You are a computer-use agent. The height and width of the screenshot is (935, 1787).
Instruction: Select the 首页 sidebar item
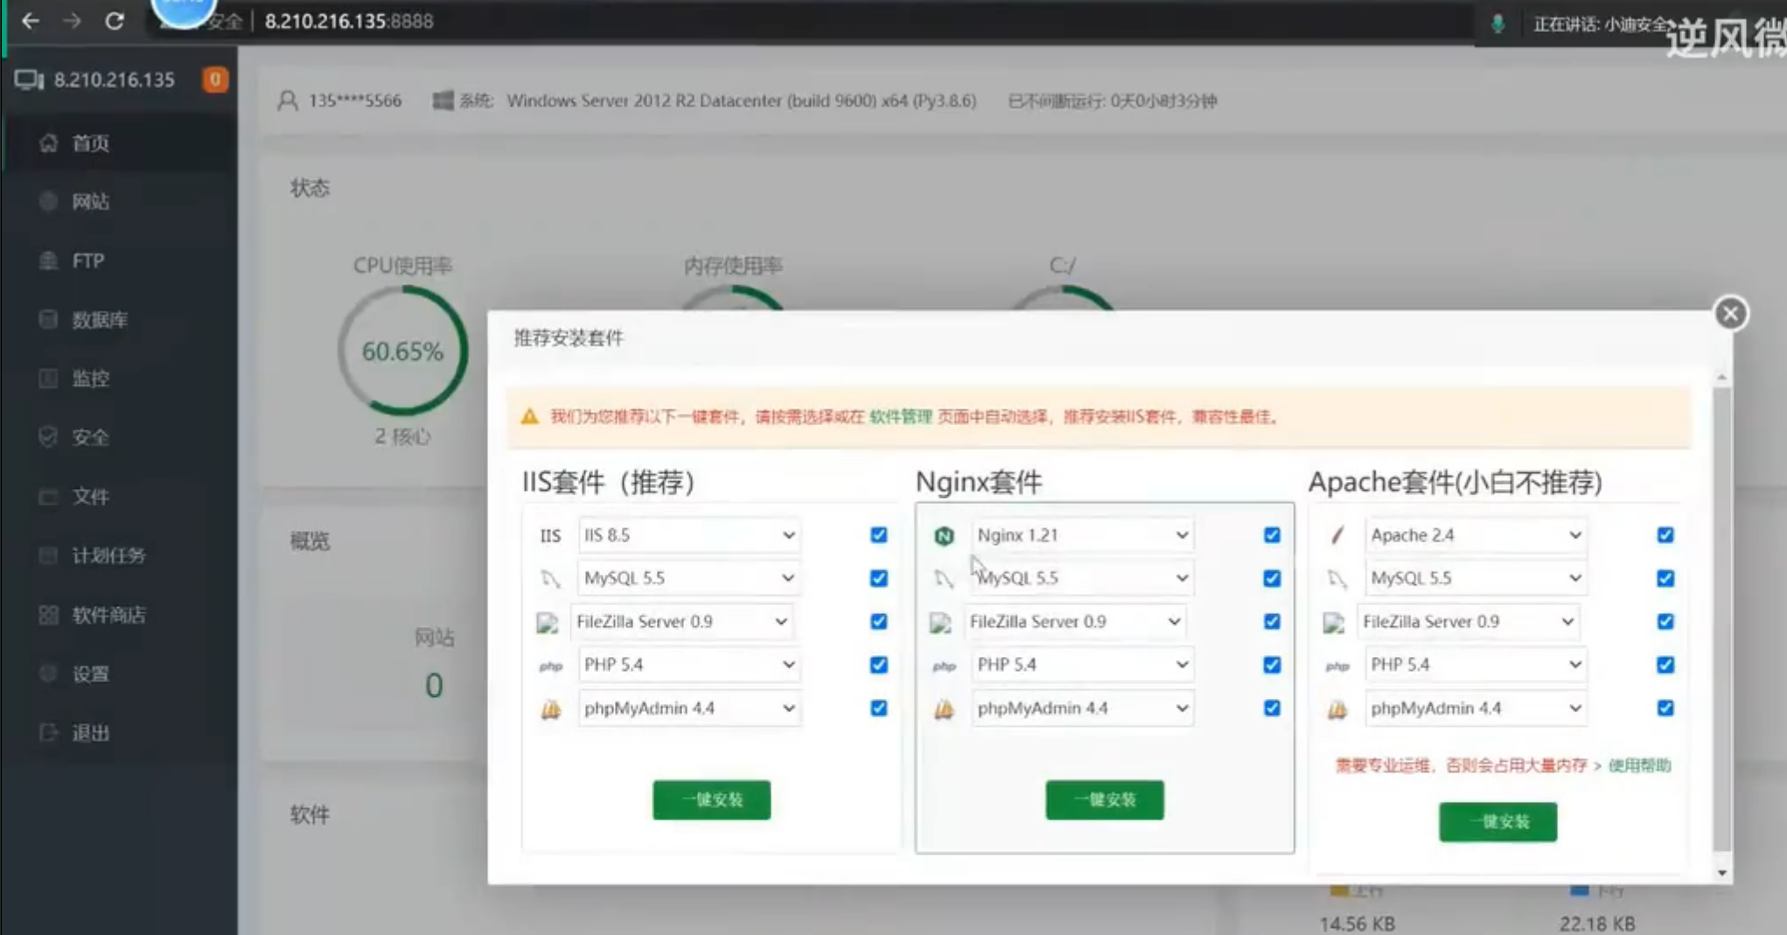pos(119,143)
